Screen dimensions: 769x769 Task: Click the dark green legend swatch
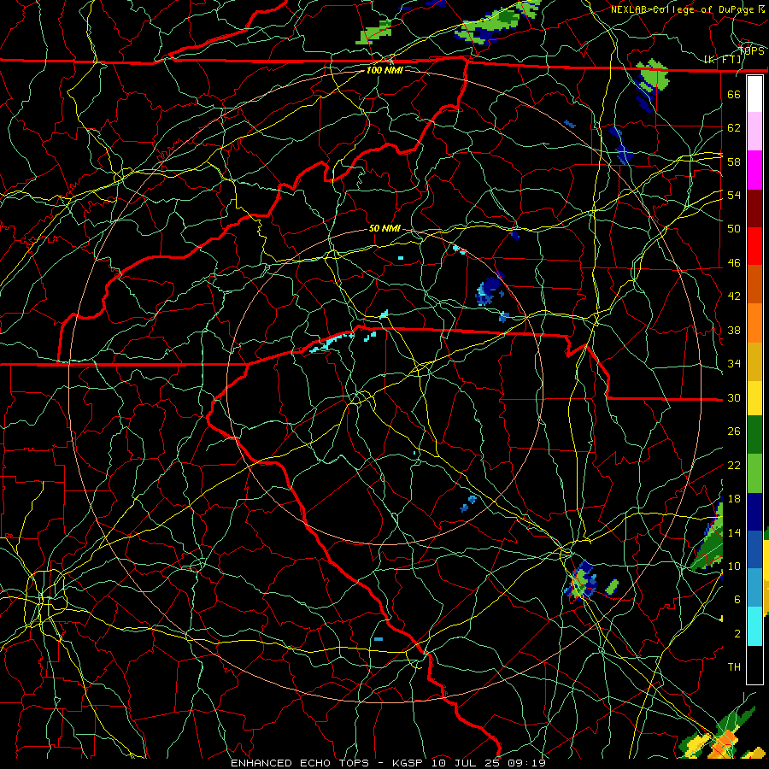[754, 435]
